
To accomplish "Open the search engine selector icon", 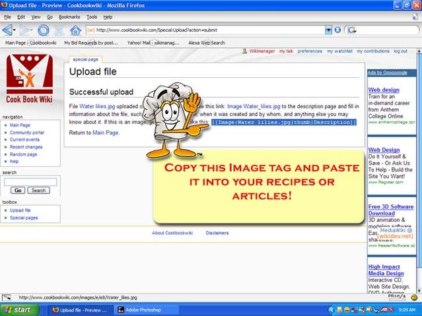I will (x=351, y=30).
